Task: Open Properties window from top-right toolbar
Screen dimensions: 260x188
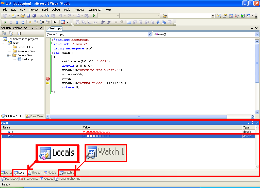Action: pyautogui.click(x=225, y=16)
